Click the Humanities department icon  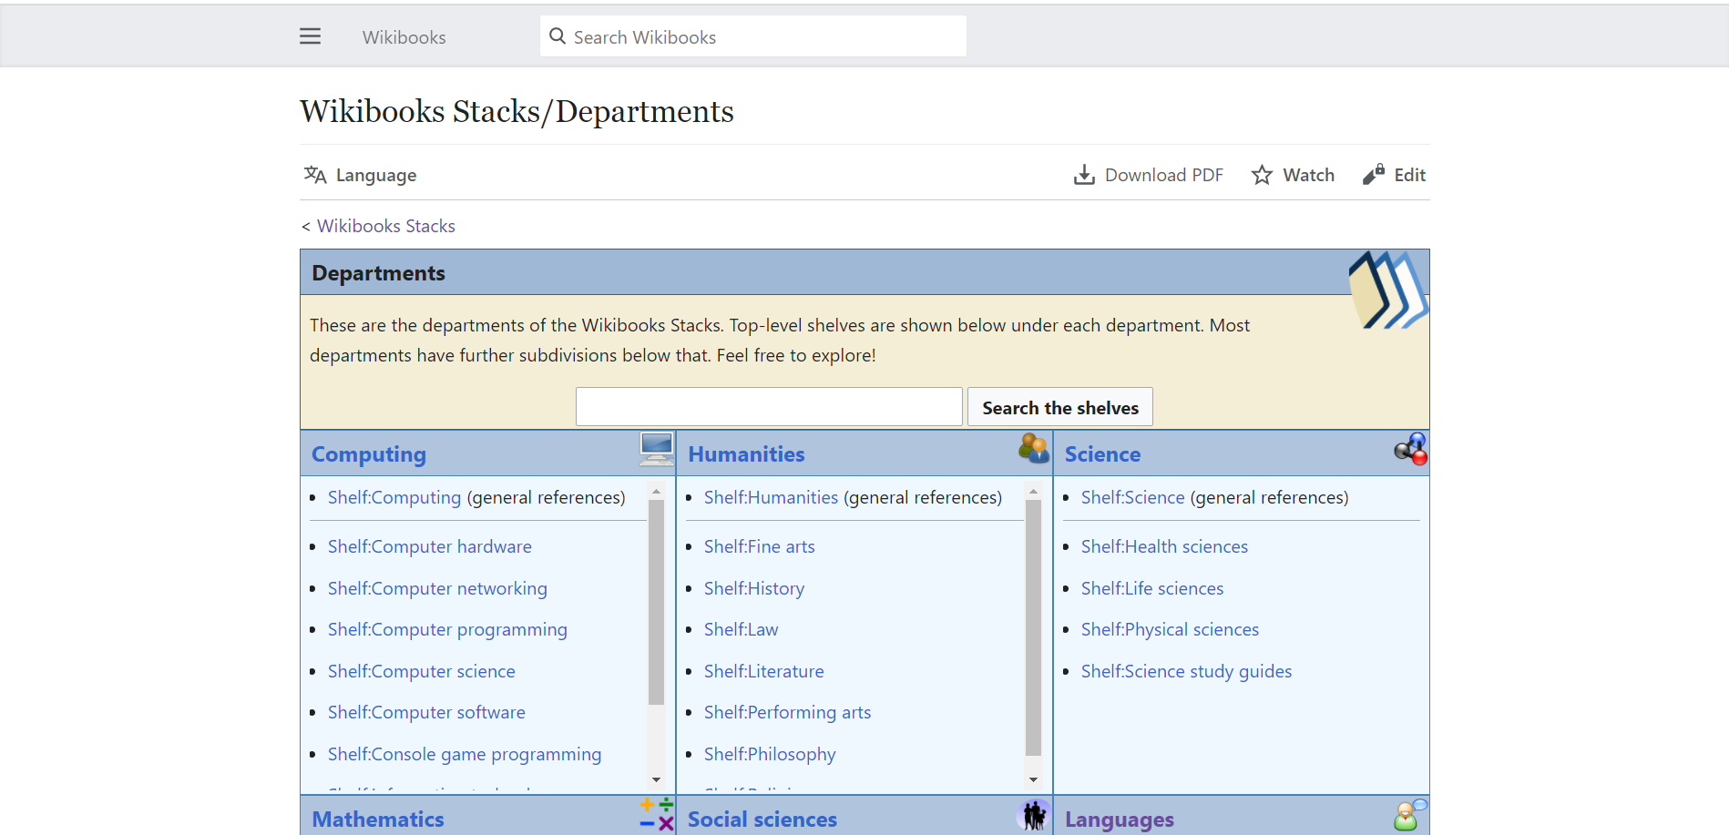[1033, 447]
